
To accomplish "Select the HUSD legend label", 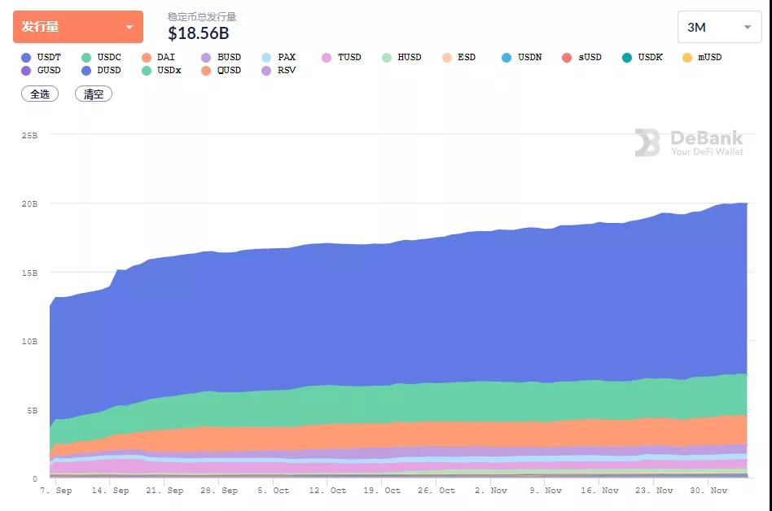I will pyautogui.click(x=410, y=57).
